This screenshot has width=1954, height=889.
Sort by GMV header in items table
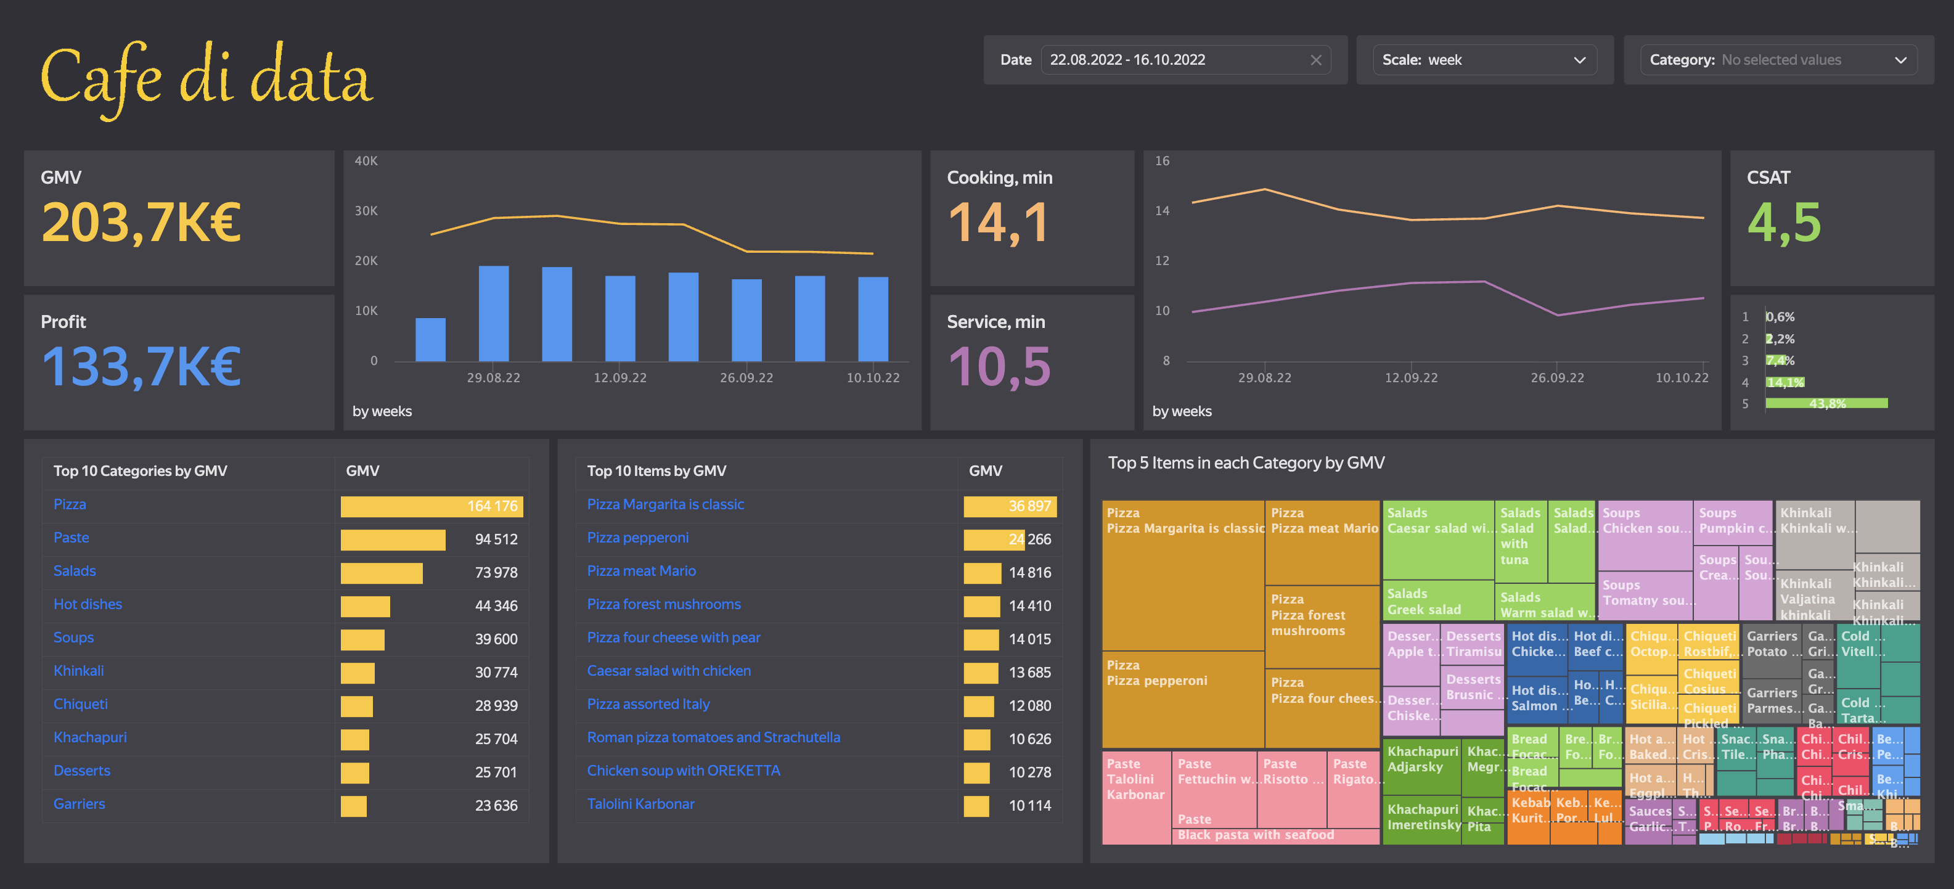[984, 471]
